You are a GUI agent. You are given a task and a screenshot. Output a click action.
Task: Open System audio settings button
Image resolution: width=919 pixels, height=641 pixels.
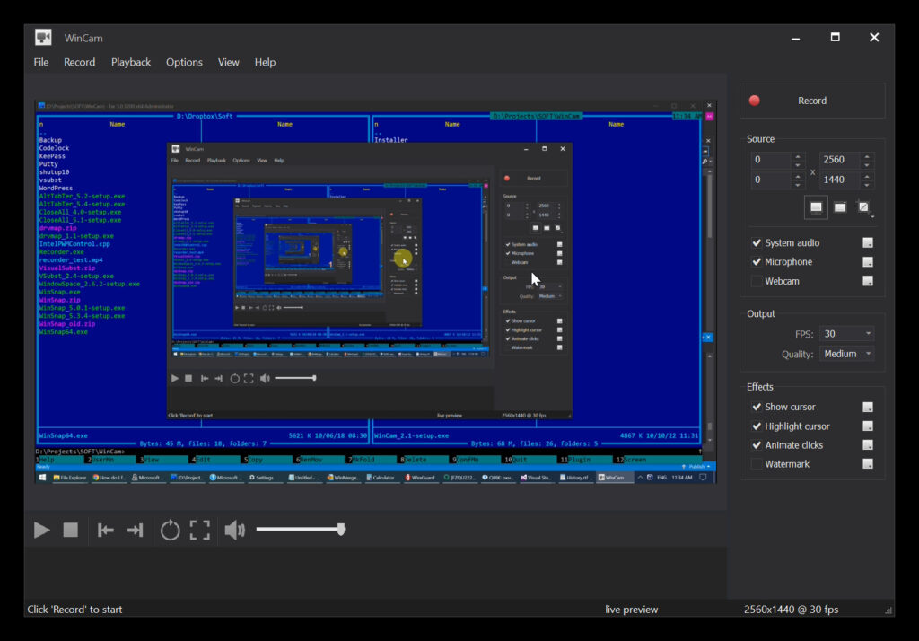point(868,242)
